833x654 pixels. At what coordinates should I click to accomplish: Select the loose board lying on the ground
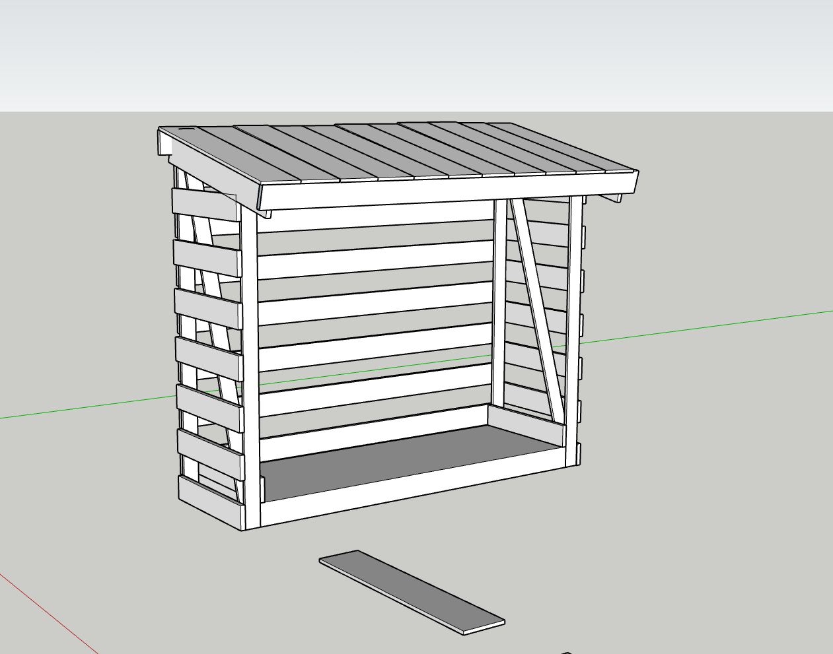click(x=412, y=592)
